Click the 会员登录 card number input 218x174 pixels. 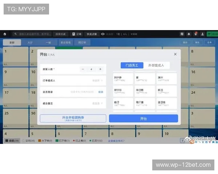82,92
